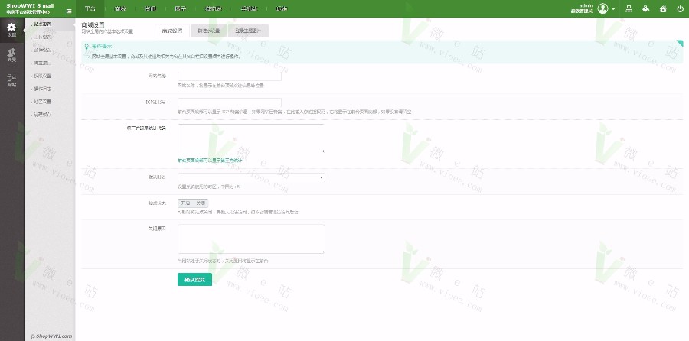Image resolution: width=689 pixels, height=341 pixels.
Task: Click the admin user avatar icon
Action: click(x=603, y=8)
